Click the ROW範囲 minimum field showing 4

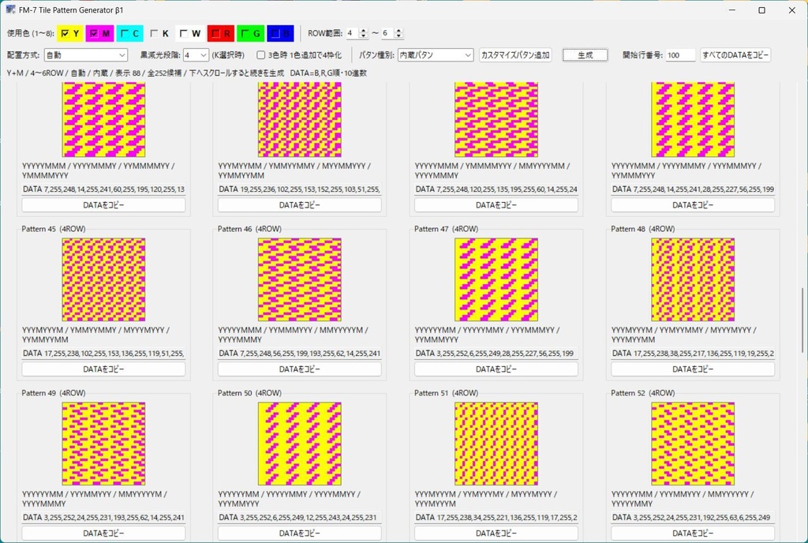pyautogui.click(x=352, y=33)
